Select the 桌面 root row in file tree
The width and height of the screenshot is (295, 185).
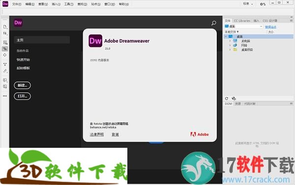tap(259, 37)
